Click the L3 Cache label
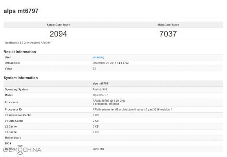 click(x=11, y=132)
